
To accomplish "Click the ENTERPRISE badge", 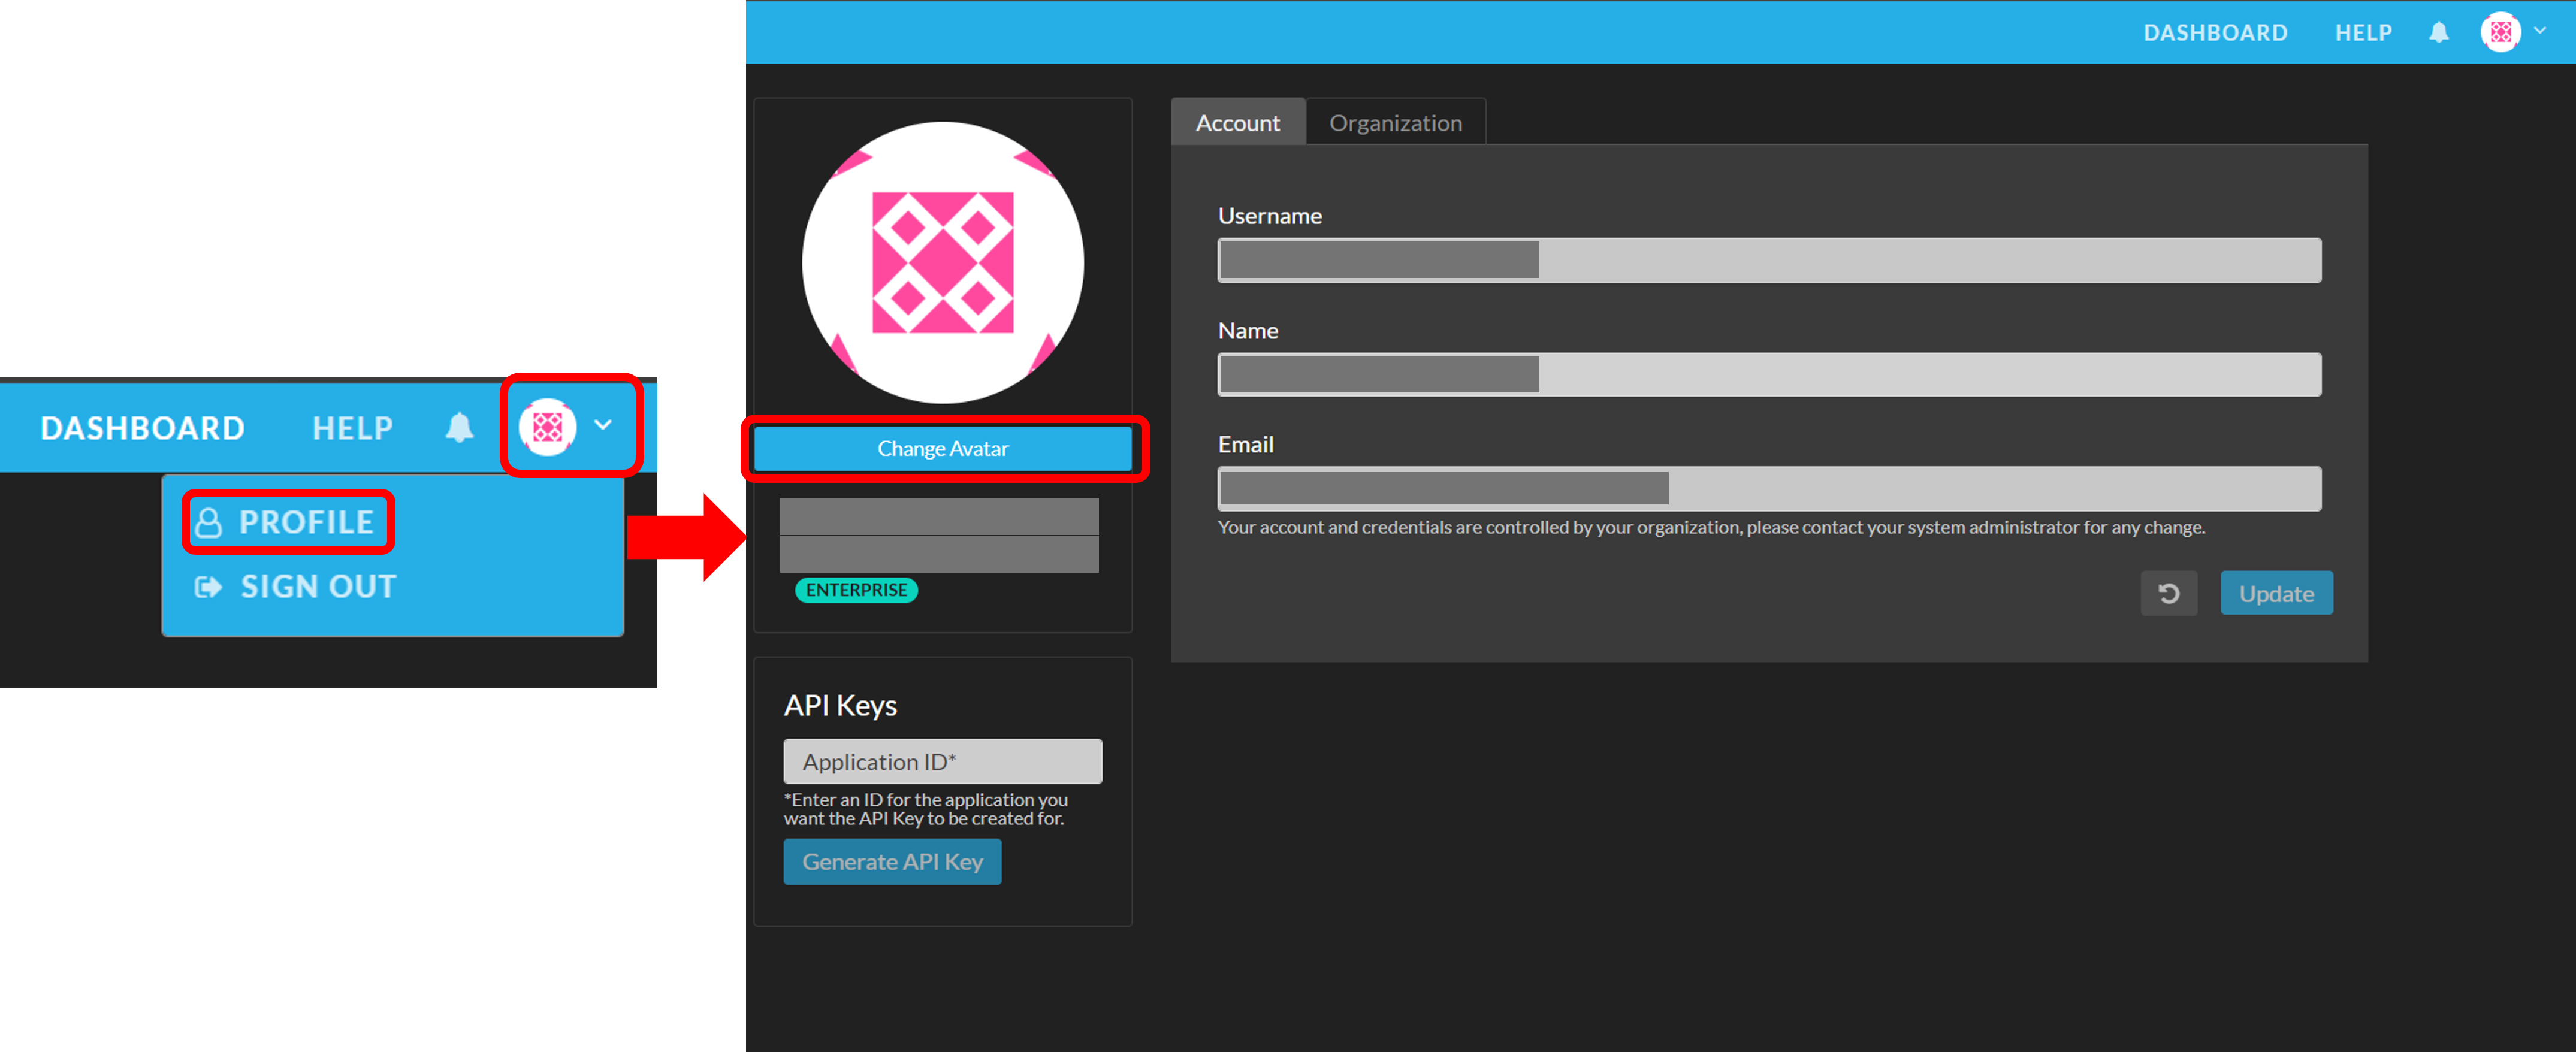I will click(856, 590).
